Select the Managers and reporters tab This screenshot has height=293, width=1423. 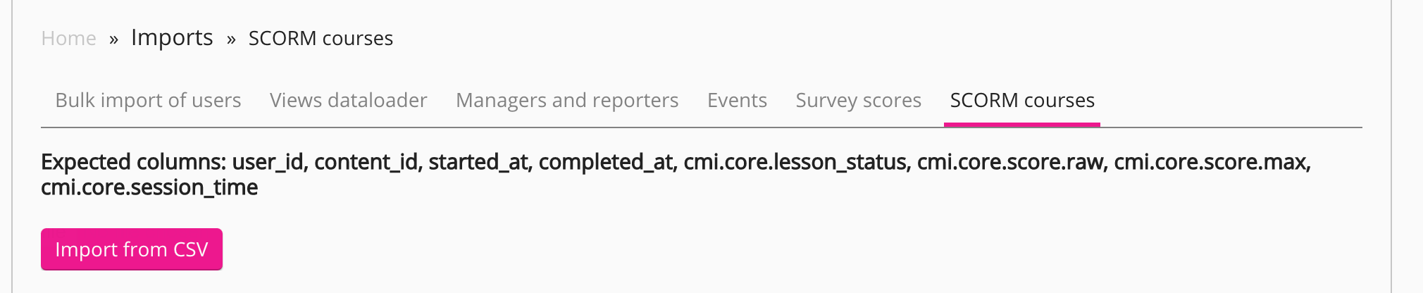pyautogui.click(x=567, y=100)
